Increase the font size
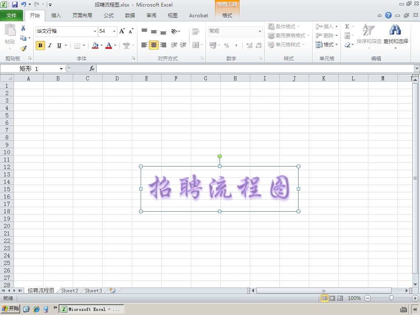The height and width of the screenshot is (315, 420). point(122,31)
